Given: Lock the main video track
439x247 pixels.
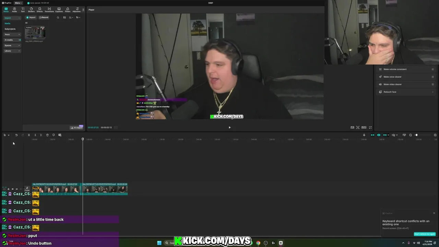Looking at the screenshot, I should click(9, 189).
